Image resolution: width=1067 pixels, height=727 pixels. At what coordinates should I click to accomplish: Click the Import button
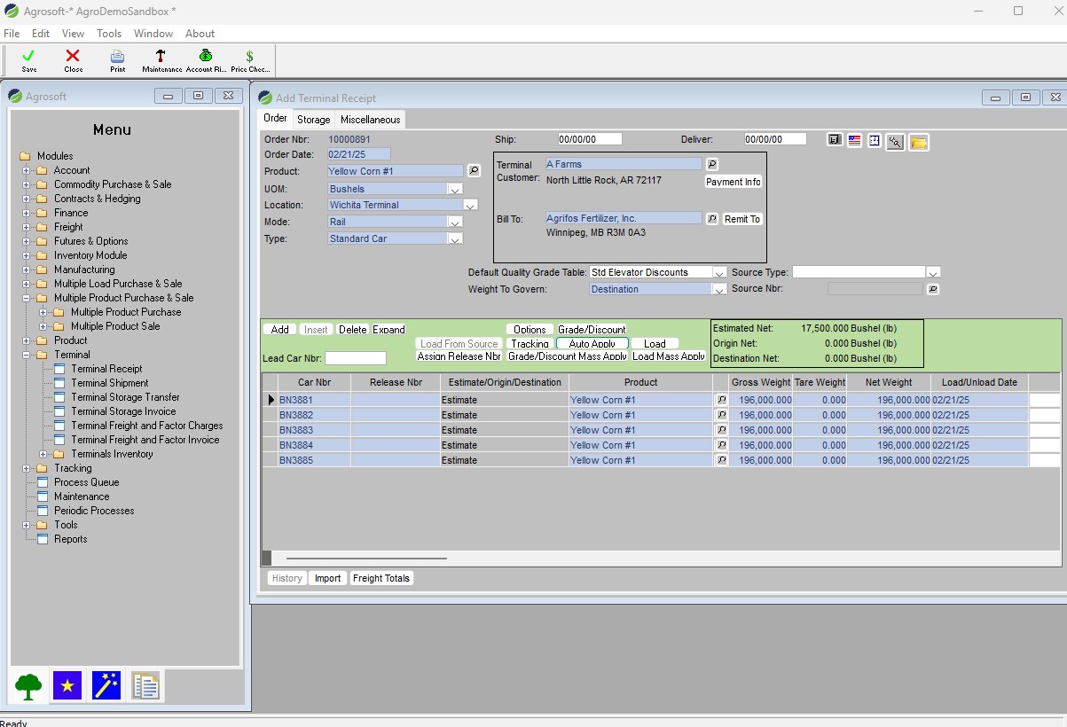coord(327,578)
